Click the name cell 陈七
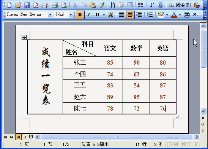The height and width of the screenshot is (149, 208). click(80, 108)
